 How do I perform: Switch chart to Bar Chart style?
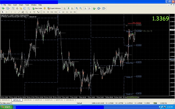[x=65, y=8]
